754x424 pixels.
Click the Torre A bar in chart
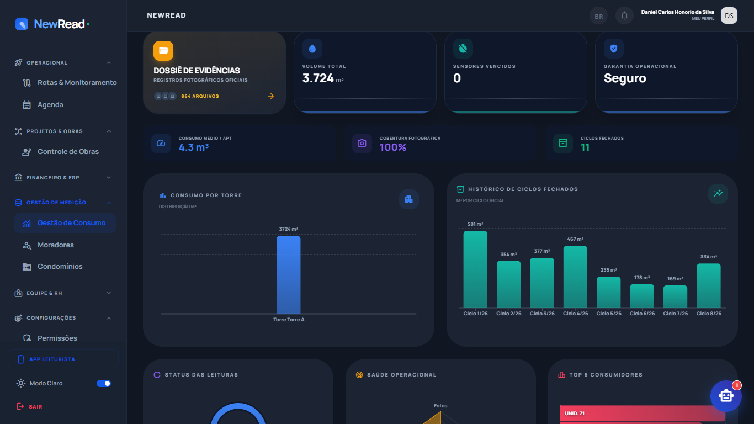coord(289,275)
